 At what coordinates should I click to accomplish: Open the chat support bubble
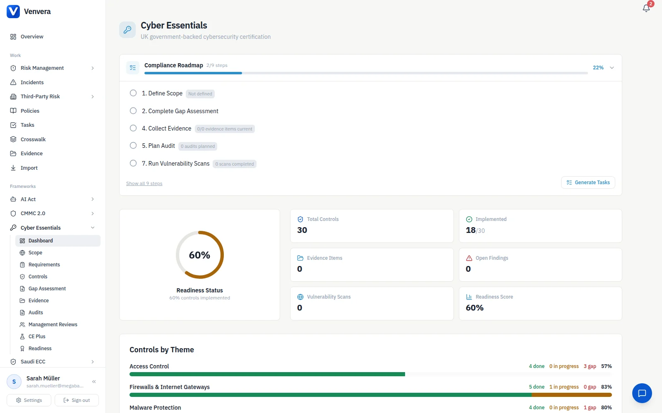click(642, 393)
